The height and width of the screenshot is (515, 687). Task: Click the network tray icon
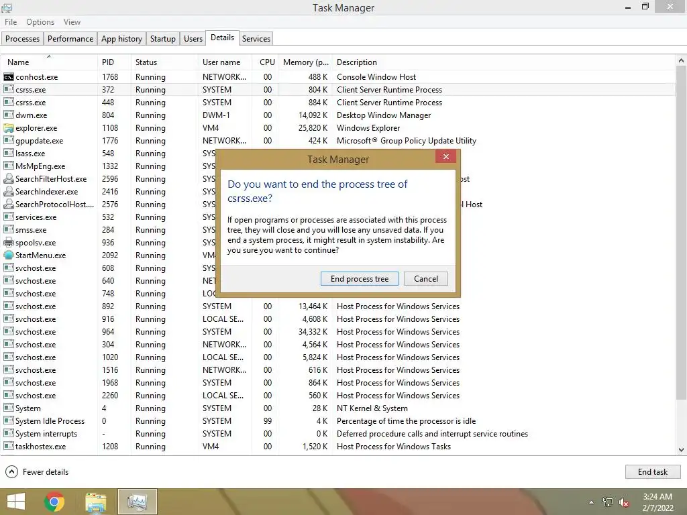[x=608, y=502]
